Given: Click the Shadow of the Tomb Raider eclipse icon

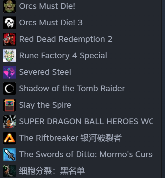Looking at the screenshot, I should (10, 89).
